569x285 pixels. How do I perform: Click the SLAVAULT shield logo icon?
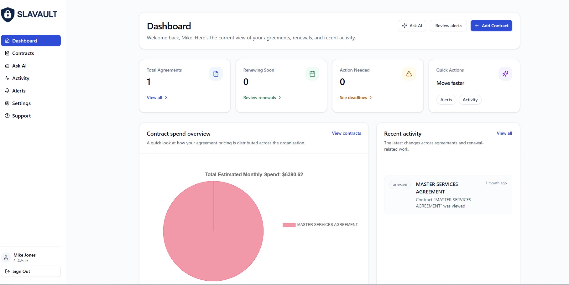(8, 15)
